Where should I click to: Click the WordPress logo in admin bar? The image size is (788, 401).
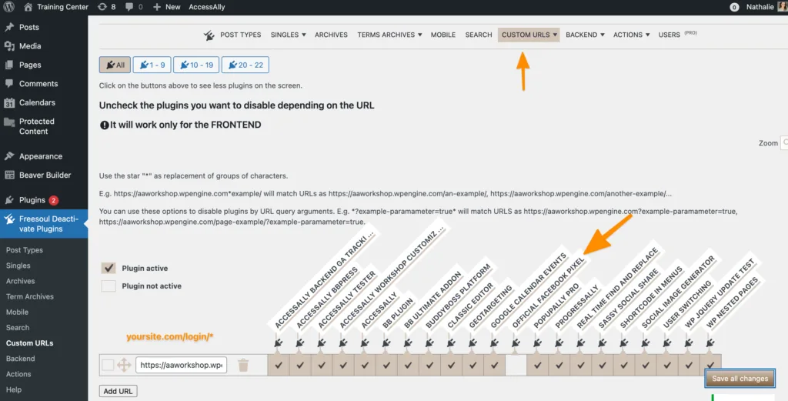pos(9,7)
